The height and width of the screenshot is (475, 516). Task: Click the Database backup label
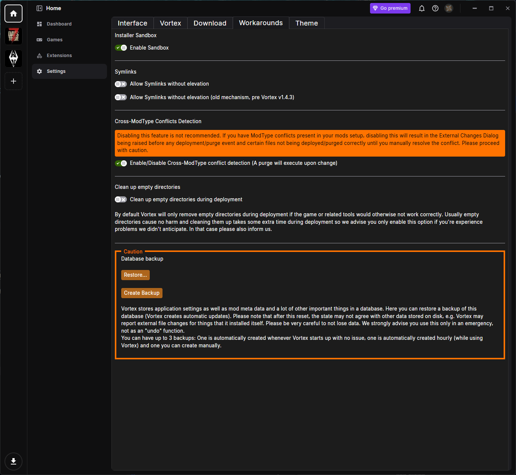(x=142, y=259)
